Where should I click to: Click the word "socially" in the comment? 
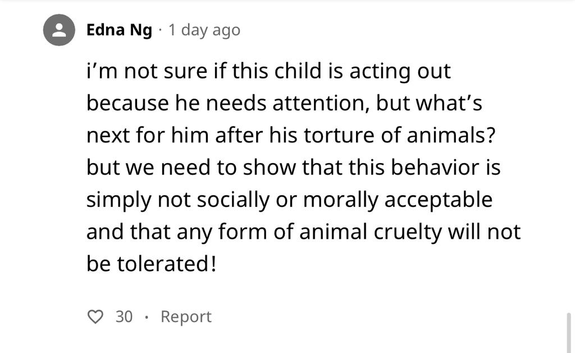[233, 199]
